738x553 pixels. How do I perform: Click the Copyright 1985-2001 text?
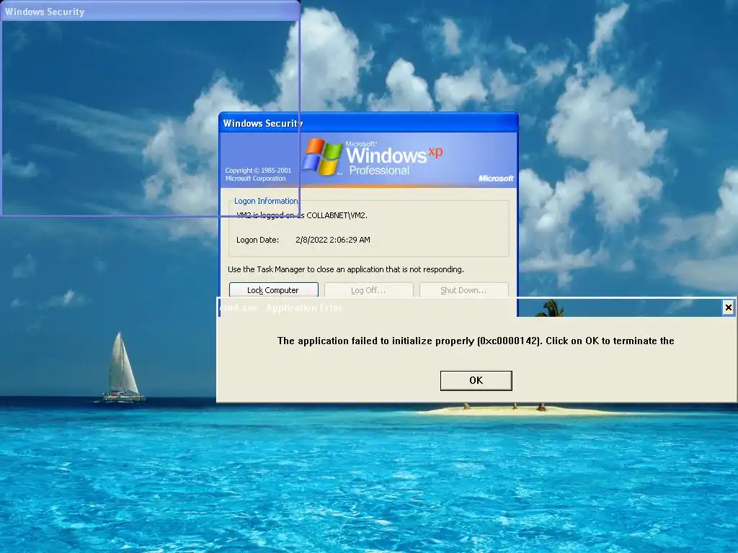click(x=258, y=174)
